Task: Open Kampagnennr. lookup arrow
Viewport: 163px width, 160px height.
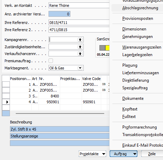Action: 80,40
